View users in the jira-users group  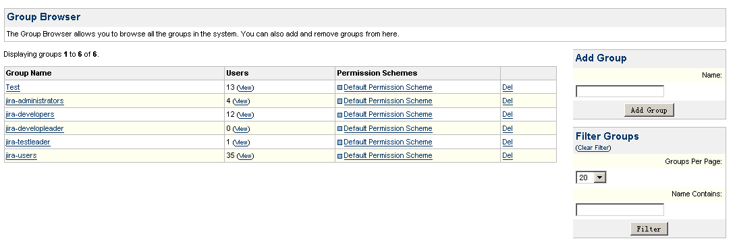coord(246,156)
